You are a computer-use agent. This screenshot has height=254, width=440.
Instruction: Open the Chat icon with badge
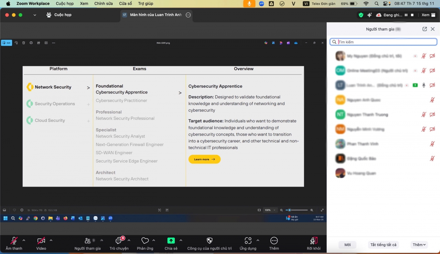[x=119, y=240]
